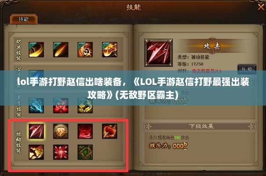The height and width of the screenshot is (176, 266).
Task: Select the red vortex passive skill icon
Action: click(x=85, y=131)
